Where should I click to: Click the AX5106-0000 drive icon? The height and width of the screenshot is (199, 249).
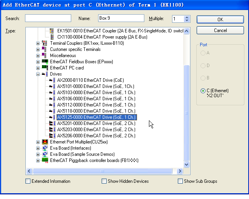point(52,99)
